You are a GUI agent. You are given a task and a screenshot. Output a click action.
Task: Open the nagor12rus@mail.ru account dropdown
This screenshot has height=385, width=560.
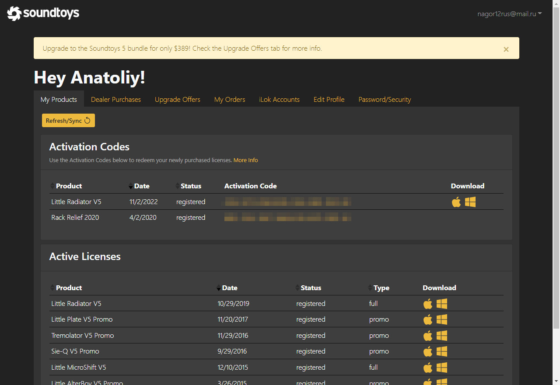(x=510, y=14)
